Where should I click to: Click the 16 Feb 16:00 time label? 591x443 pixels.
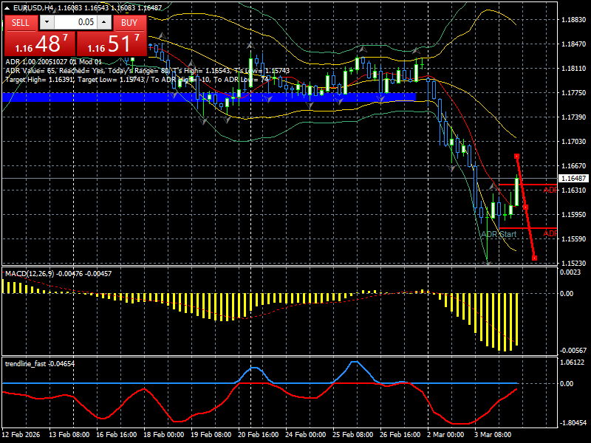coord(117,434)
